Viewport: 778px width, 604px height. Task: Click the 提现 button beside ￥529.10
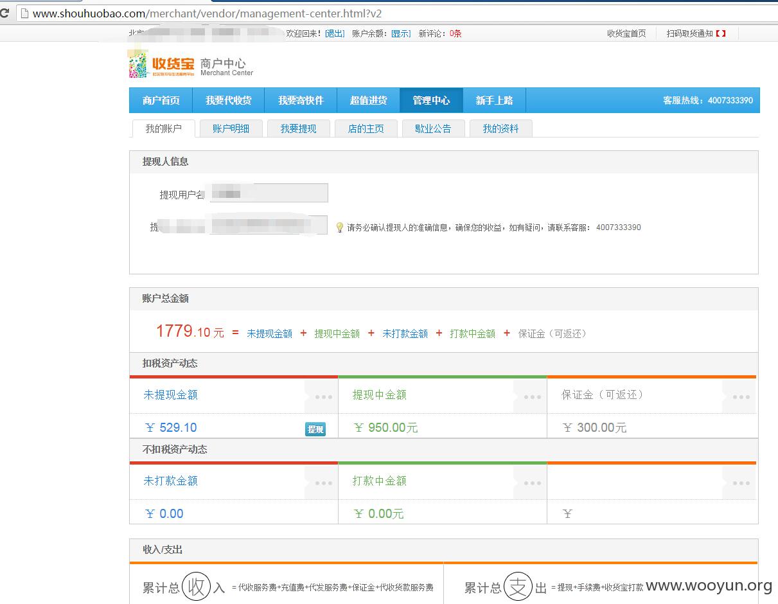pyautogui.click(x=315, y=429)
